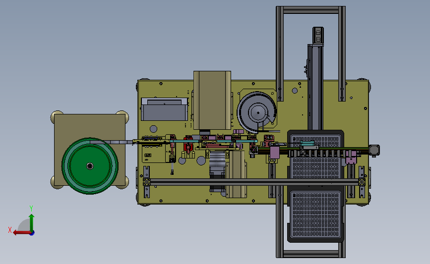Select the upper perforated parts tray
The image size is (430, 264).
click(x=315, y=158)
